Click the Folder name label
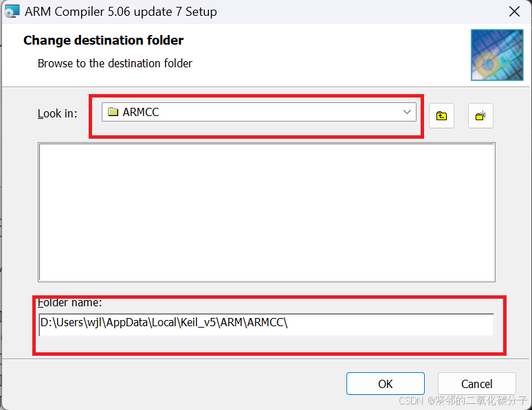532x410 pixels. [69, 302]
